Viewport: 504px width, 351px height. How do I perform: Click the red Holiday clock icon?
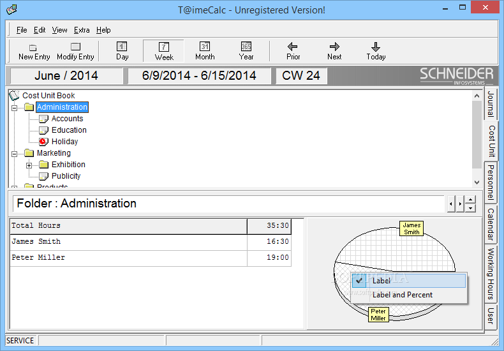click(43, 142)
